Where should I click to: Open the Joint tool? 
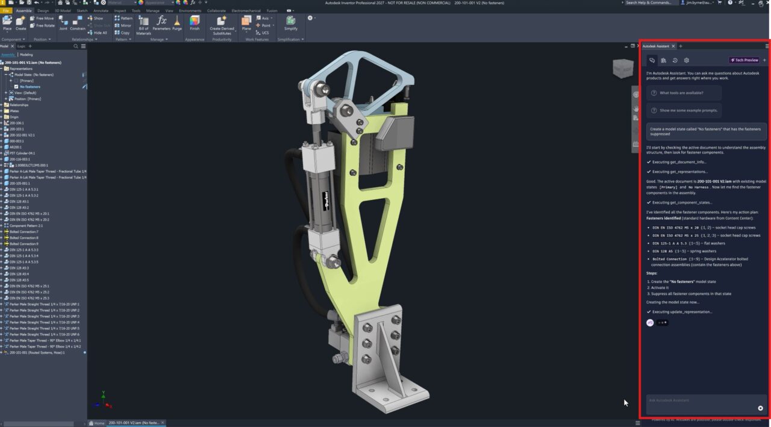(x=64, y=22)
